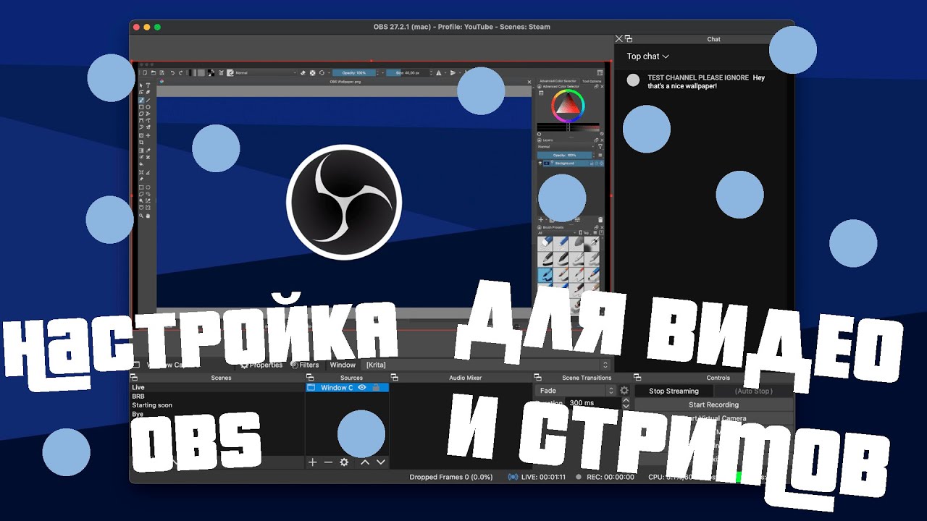The width and height of the screenshot is (927, 521).
Task: Delete layer with the trash icon
Action: 600,220
